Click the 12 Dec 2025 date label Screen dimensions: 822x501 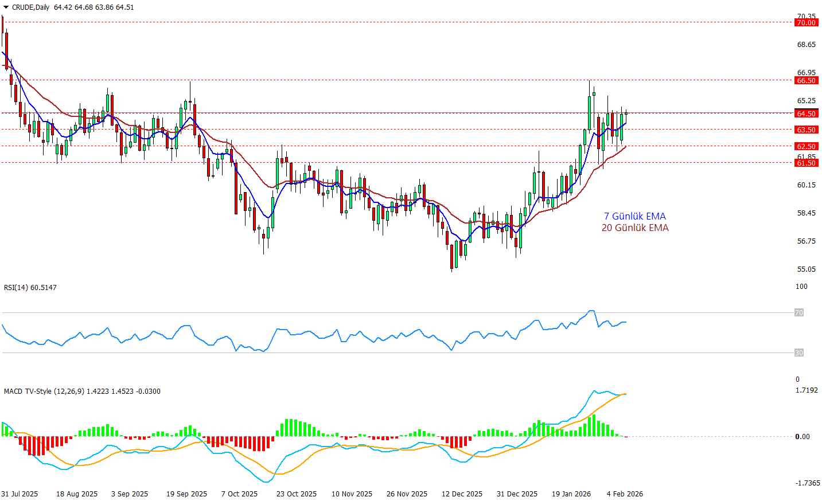click(x=462, y=494)
